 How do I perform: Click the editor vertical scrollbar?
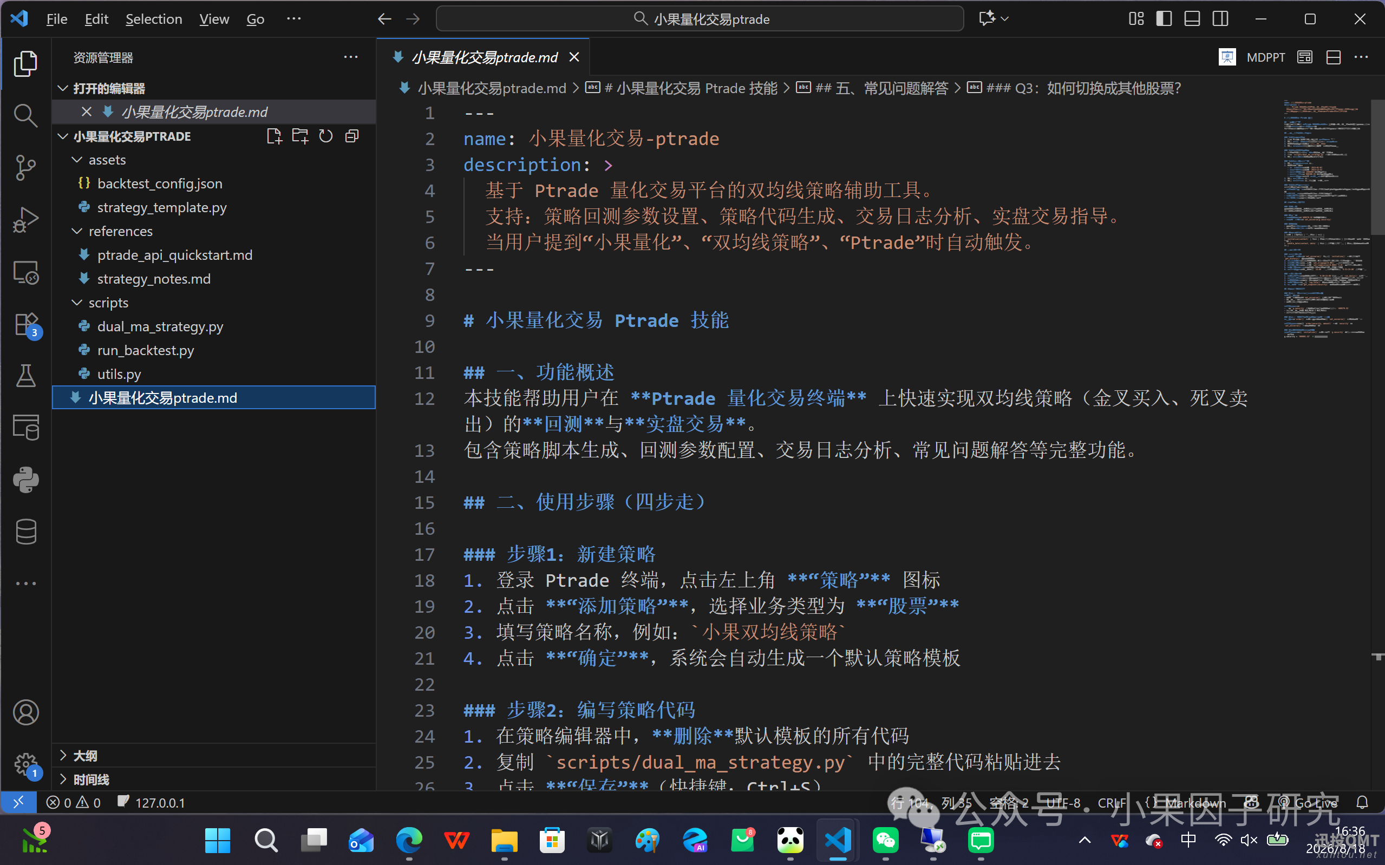[x=1377, y=167]
